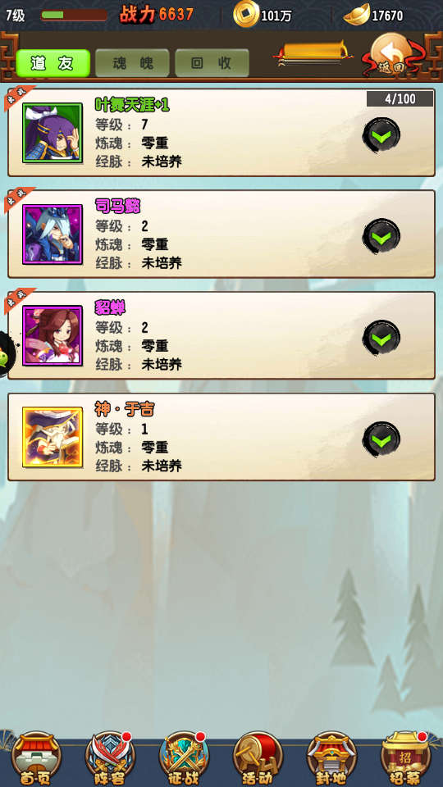Click the 返回 back button
This screenshot has width=443, height=787.
(392, 57)
